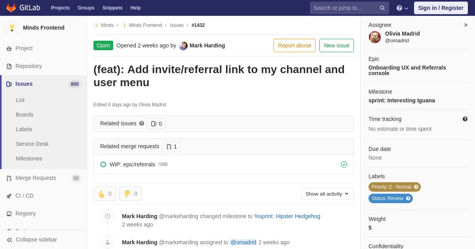Click the Priority::2 - Normal label help icon
Image resolution: width=475 pixels, height=249 pixels.
tap(416, 187)
